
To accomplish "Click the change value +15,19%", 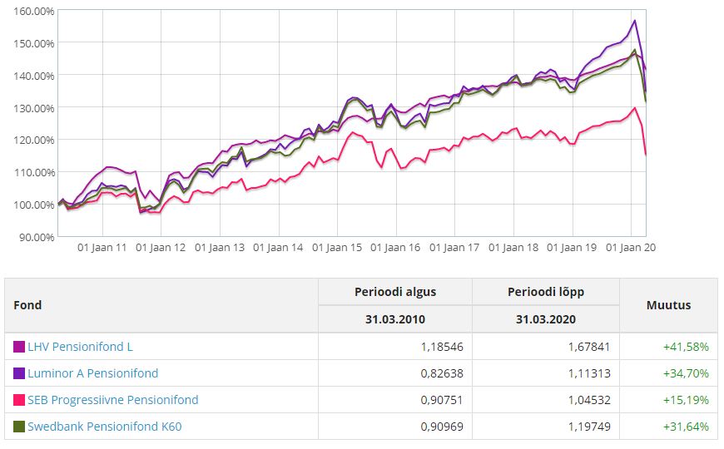I will [x=686, y=400].
